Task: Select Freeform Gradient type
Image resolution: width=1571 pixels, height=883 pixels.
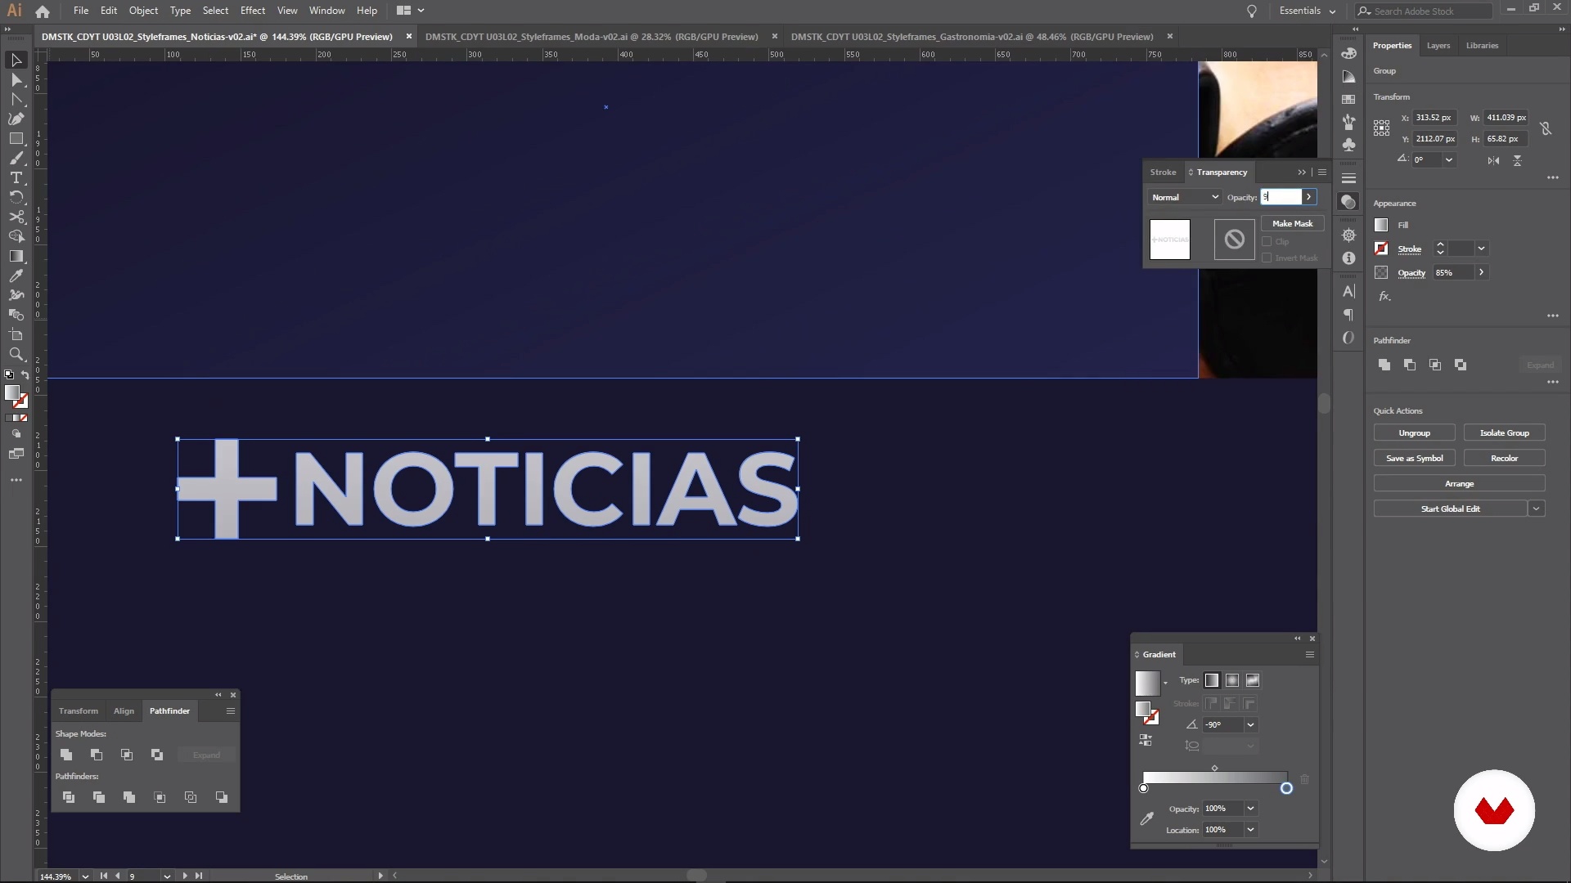Action: coord(1253,680)
